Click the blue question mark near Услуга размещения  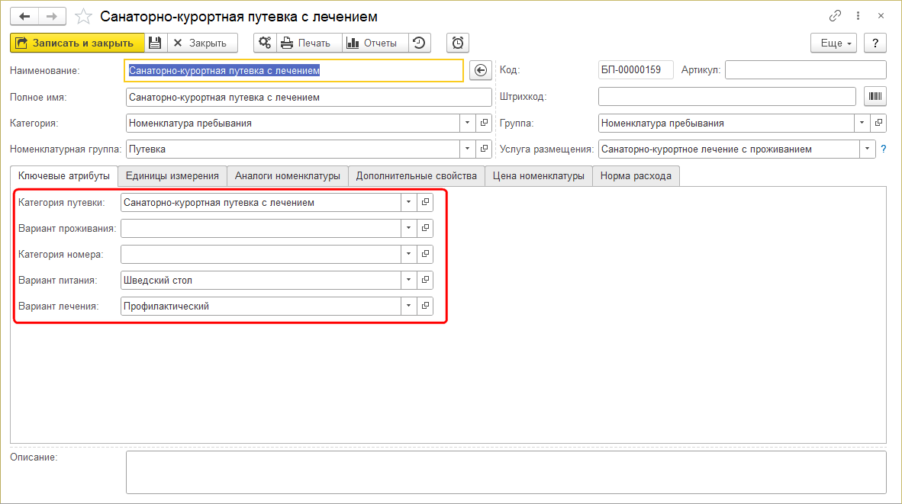point(884,149)
